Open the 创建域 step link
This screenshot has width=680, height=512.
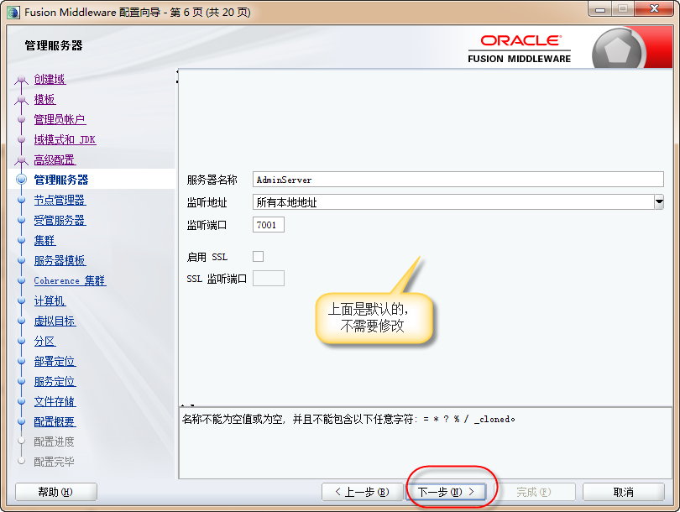(50, 80)
